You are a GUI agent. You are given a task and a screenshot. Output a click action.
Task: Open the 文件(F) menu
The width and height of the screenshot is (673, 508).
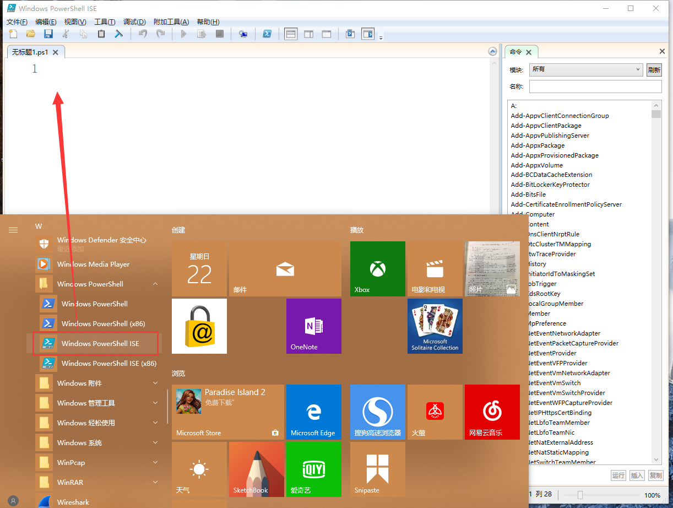(17, 22)
